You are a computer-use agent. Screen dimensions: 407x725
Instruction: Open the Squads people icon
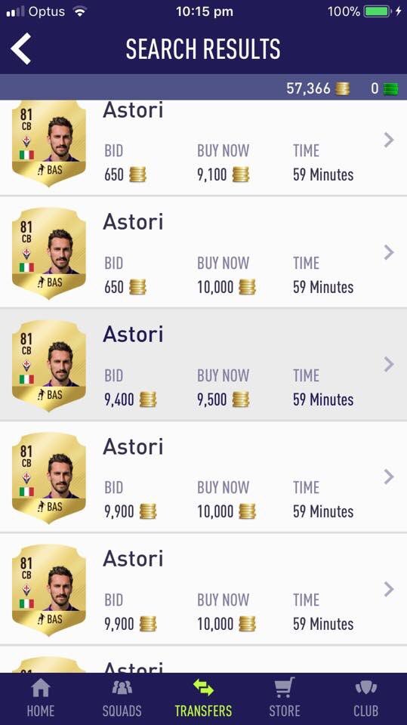pos(122,687)
